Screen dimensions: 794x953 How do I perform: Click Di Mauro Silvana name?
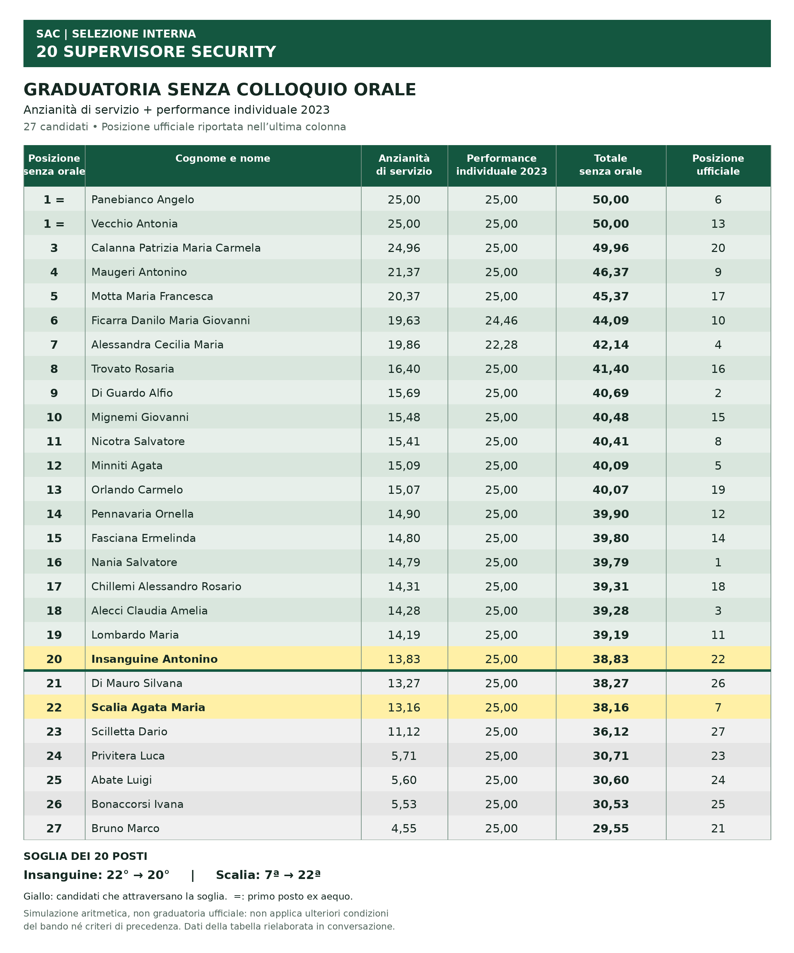(x=136, y=683)
